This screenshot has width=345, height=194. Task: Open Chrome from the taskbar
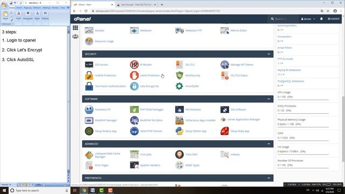(x=84, y=190)
